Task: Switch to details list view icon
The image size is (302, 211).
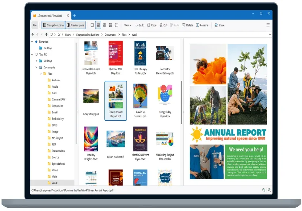Action: pyautogui.click(x=117, y=25)
